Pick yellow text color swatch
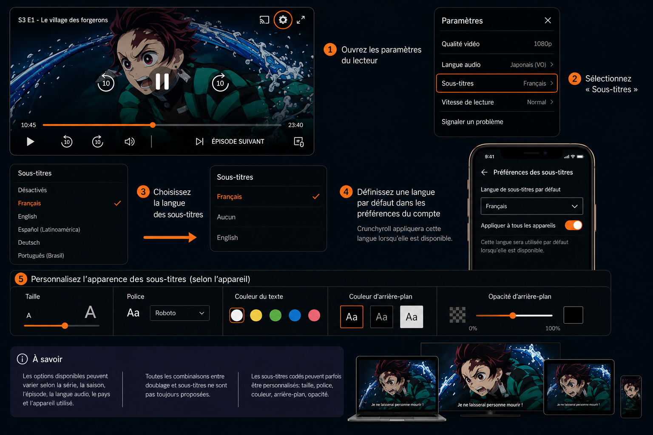 point(256,315)
